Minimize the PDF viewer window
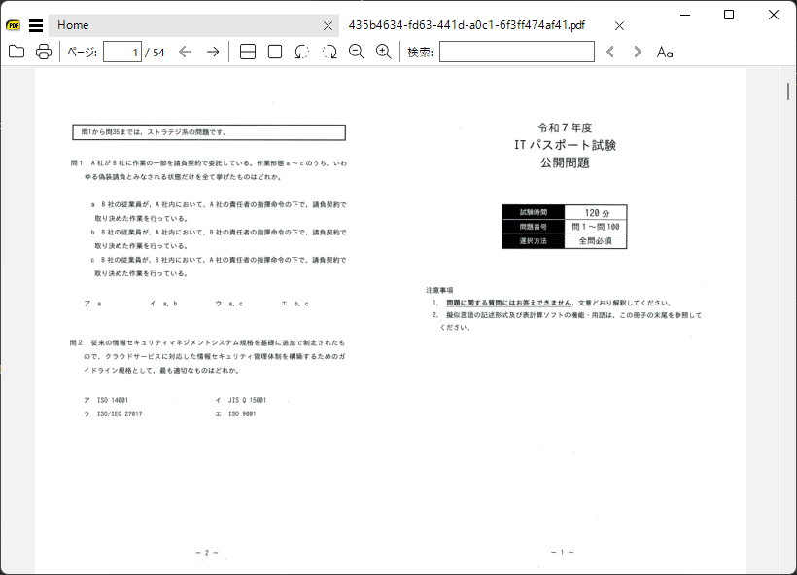 [685, 15]
